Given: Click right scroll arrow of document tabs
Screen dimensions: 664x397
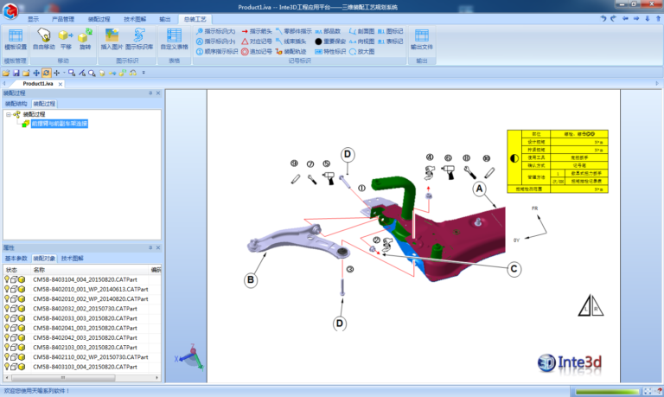Looking at the screenshot, I should point(657,84).
